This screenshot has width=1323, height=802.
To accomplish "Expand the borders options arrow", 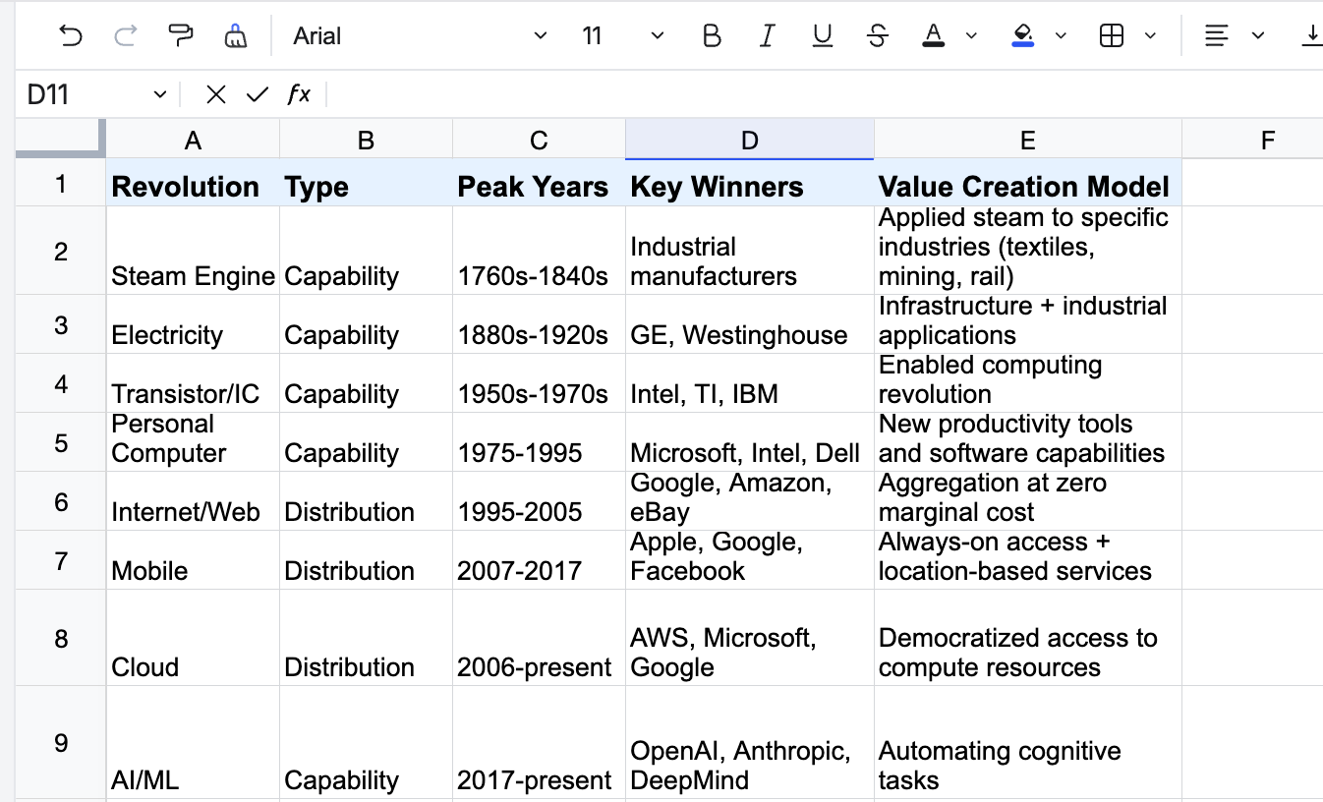I will coord(1150,36).
